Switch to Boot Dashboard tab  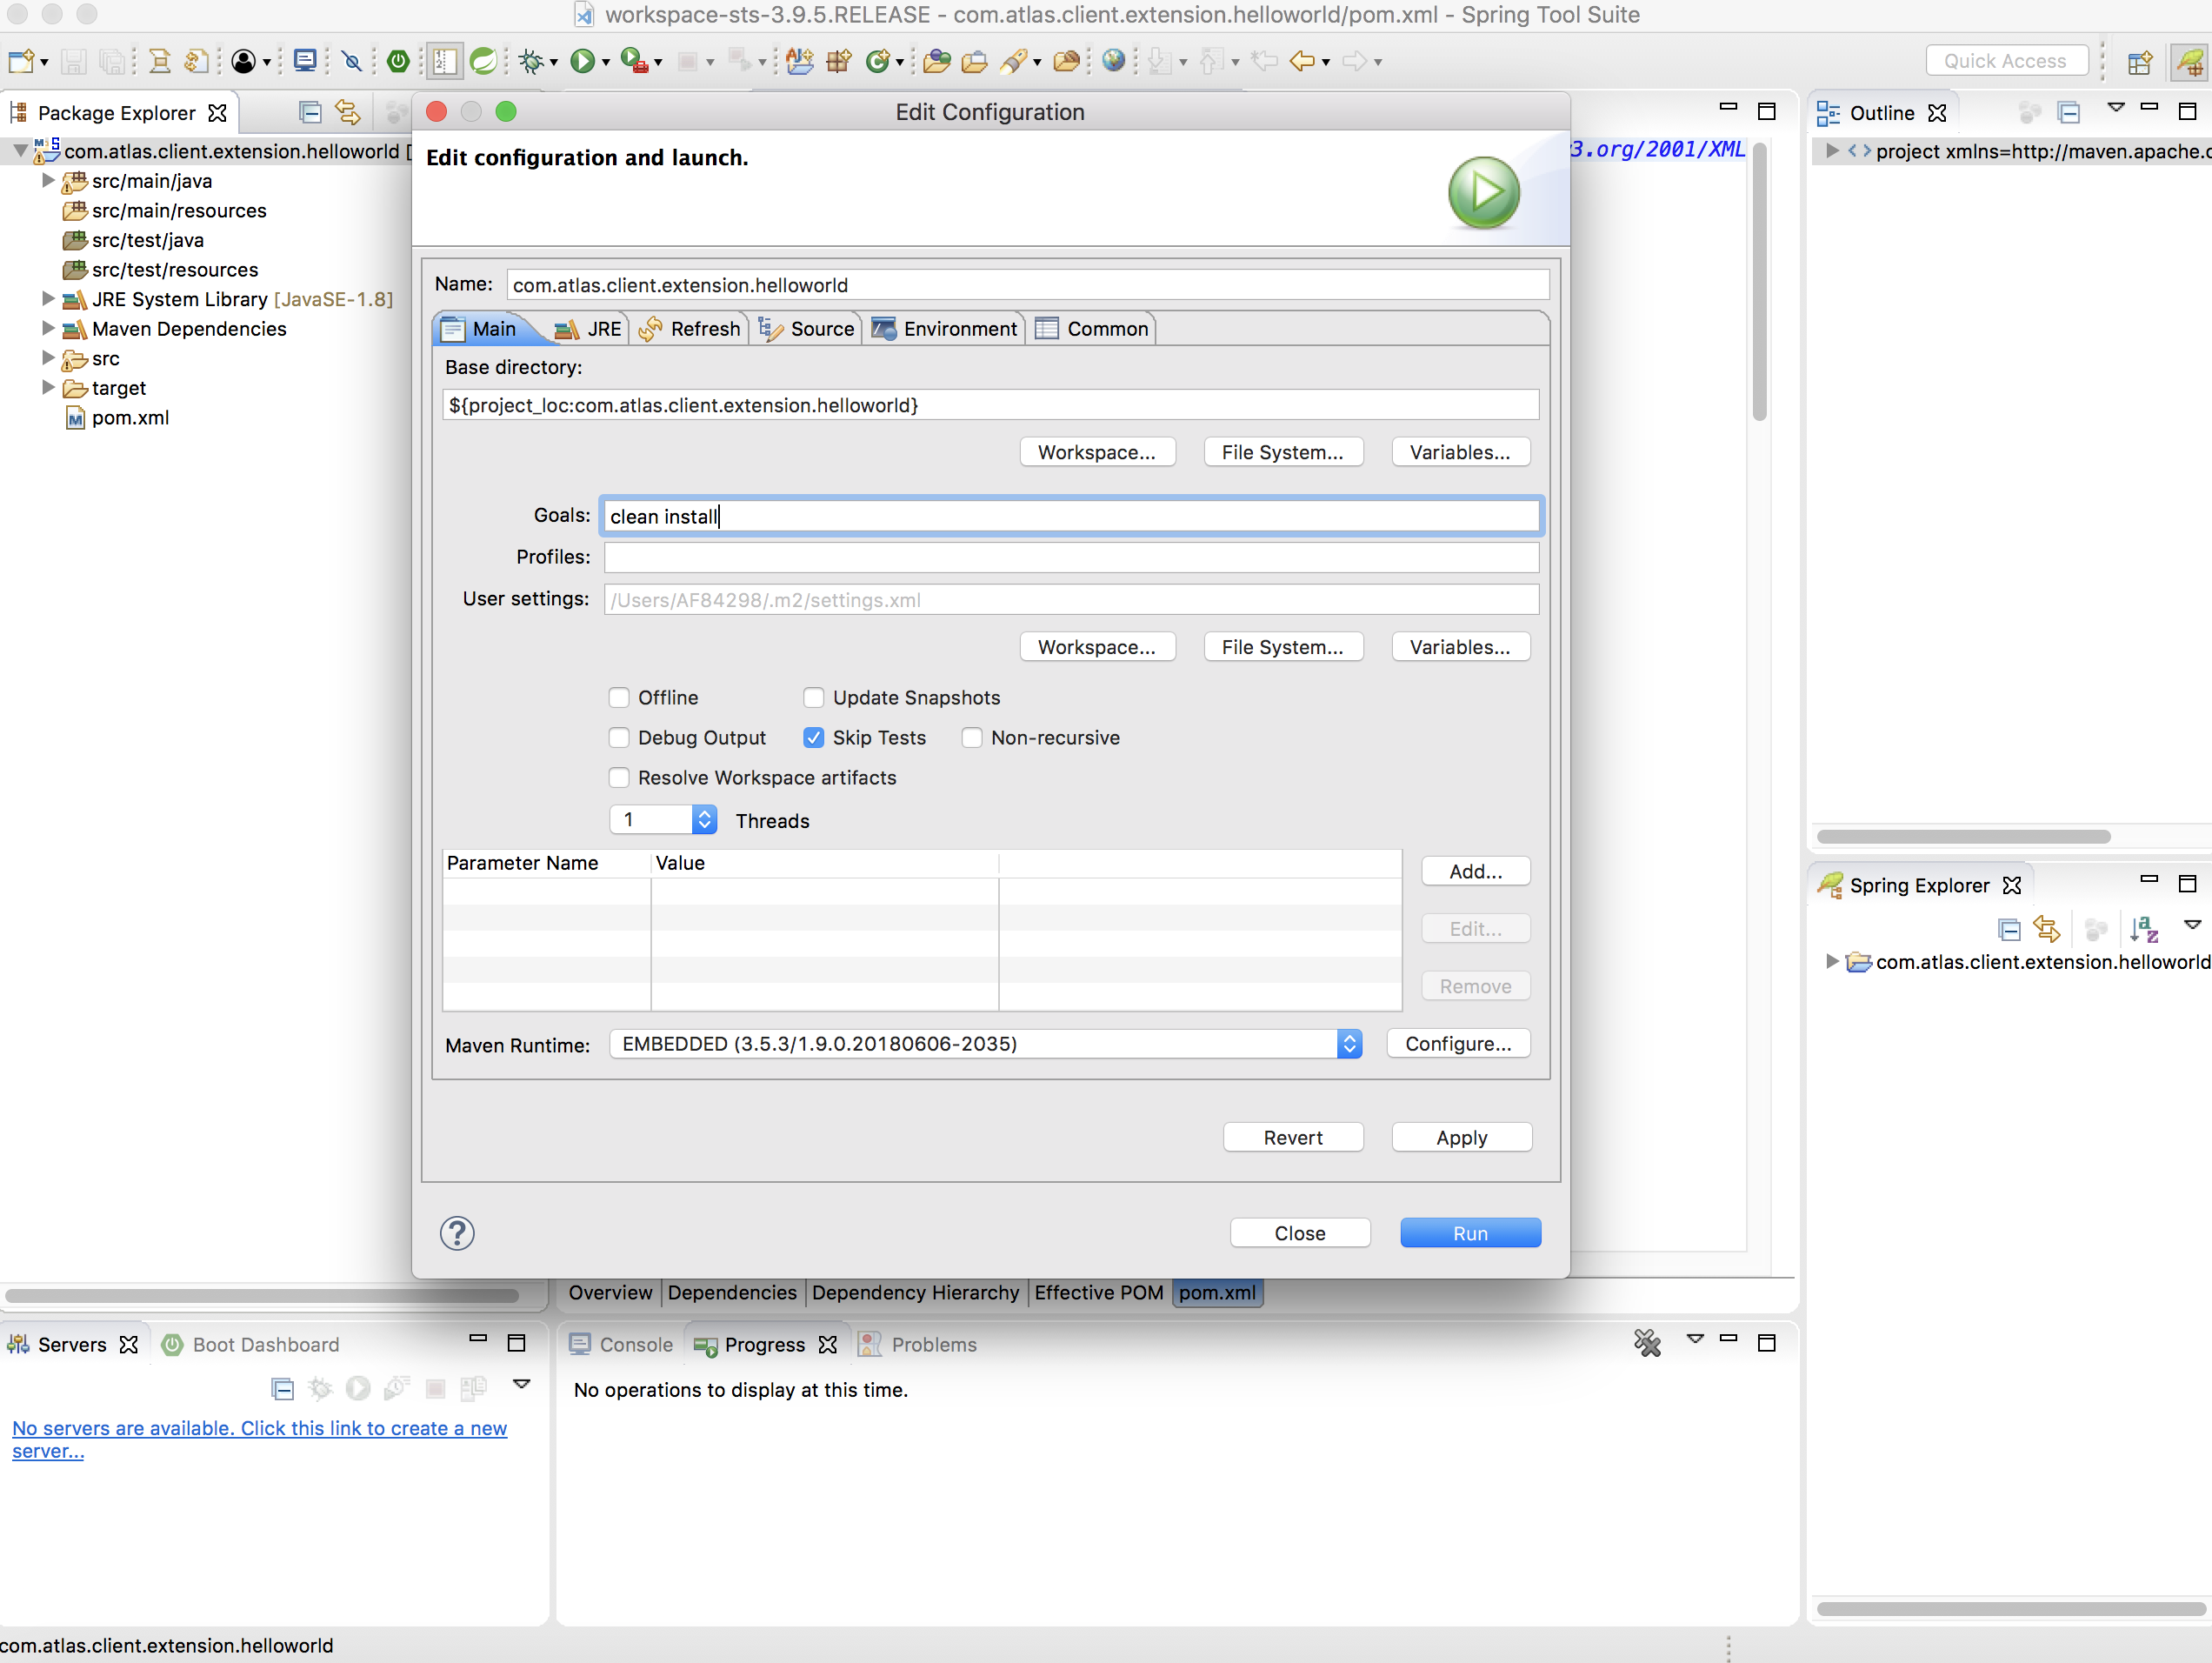[x=250, y=1345]
